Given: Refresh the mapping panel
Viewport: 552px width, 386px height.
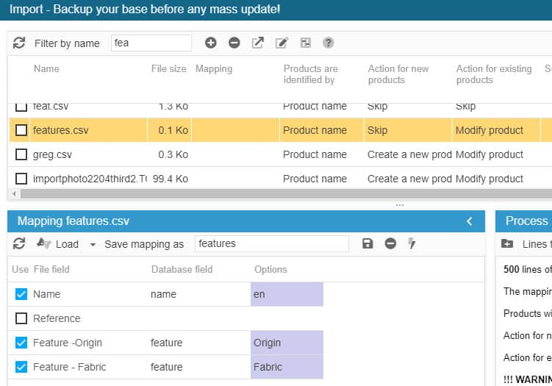Looking at the screenshot, I should 19,244.
